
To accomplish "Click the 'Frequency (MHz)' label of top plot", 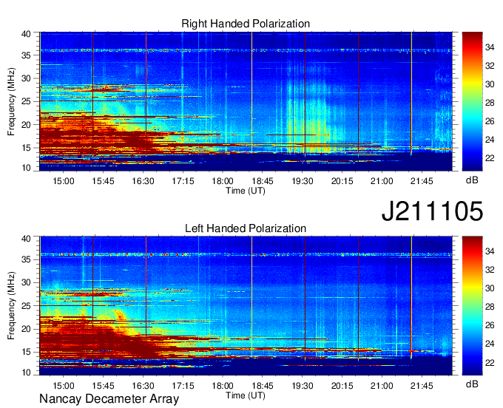I will [x=11, y=101].
